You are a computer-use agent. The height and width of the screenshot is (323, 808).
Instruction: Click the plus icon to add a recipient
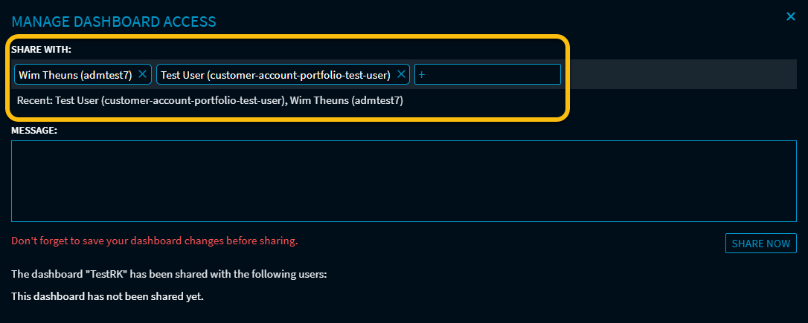pos(421,75)
